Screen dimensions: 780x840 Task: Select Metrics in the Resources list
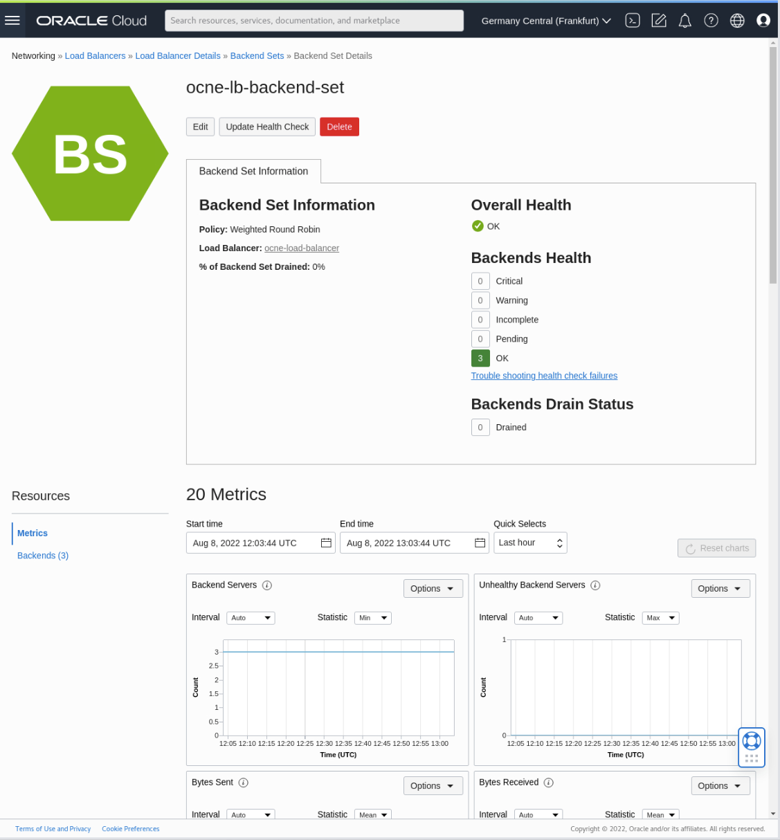point(33,533)
